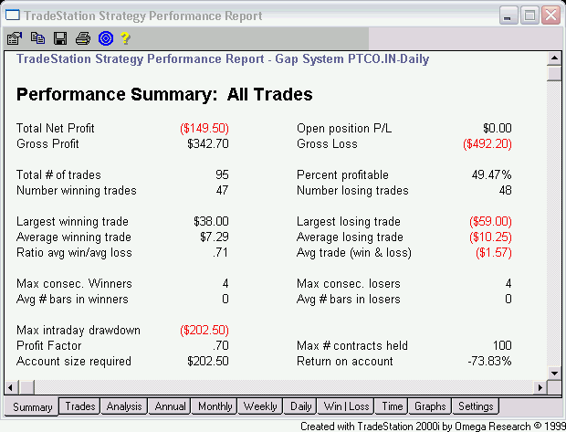Select the Total Net Profit value ($149.50)
566x432 pixels.
pos(204,128)
